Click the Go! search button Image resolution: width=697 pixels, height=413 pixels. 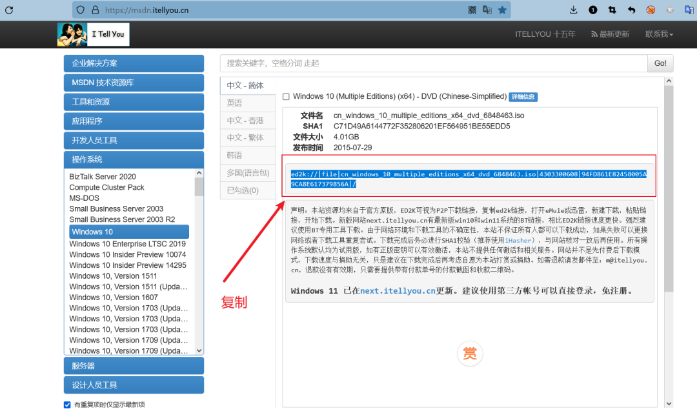tap(660, 63)
